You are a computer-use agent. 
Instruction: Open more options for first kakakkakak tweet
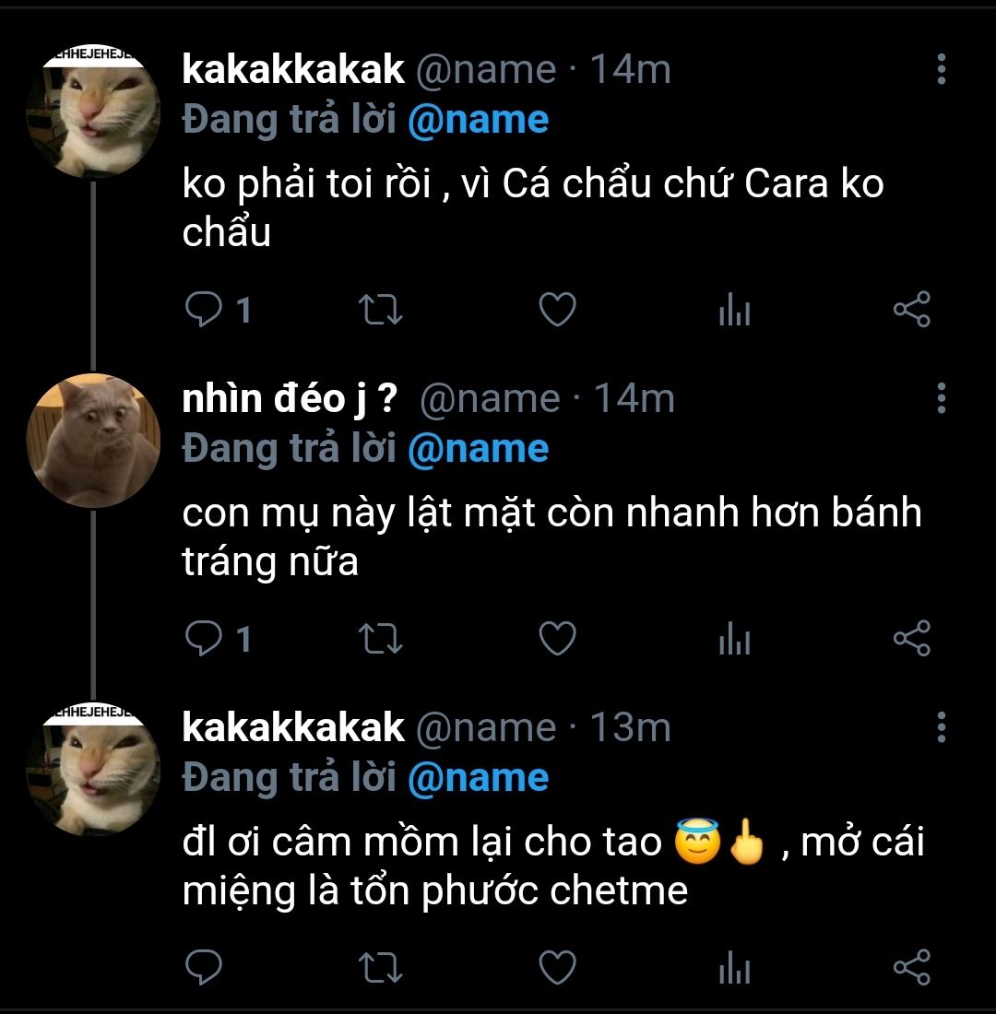[x=941, y=69]
